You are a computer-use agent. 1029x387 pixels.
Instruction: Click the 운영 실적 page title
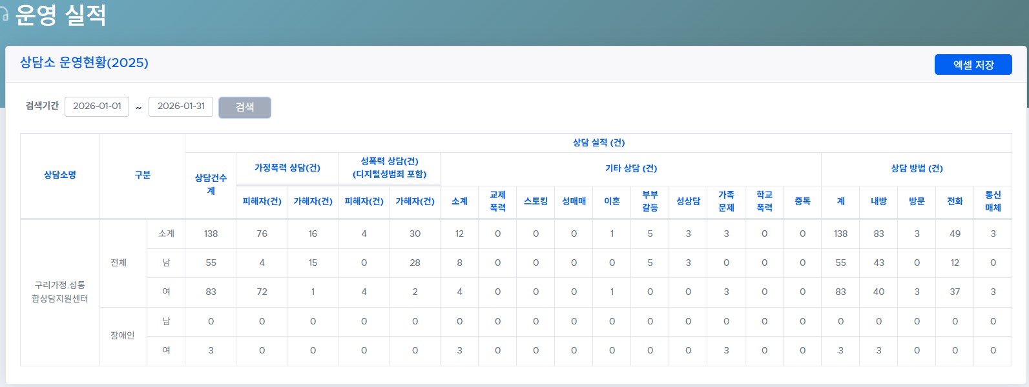pos(61,15)
